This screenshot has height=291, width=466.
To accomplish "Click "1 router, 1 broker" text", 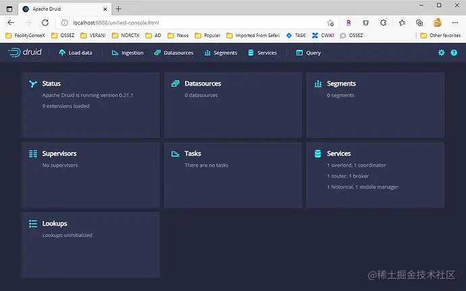I will point(348,176).
